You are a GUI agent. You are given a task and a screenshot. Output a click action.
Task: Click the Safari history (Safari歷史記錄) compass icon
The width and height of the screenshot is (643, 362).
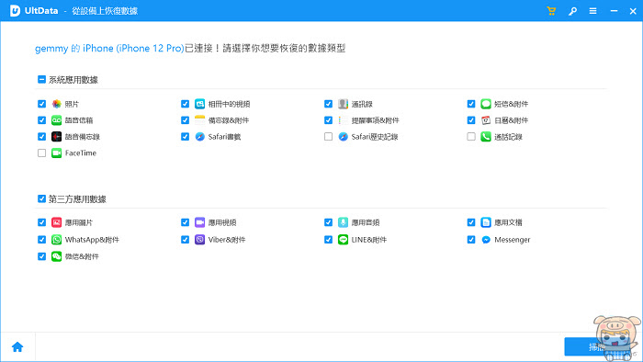click(x=343, y=137)
